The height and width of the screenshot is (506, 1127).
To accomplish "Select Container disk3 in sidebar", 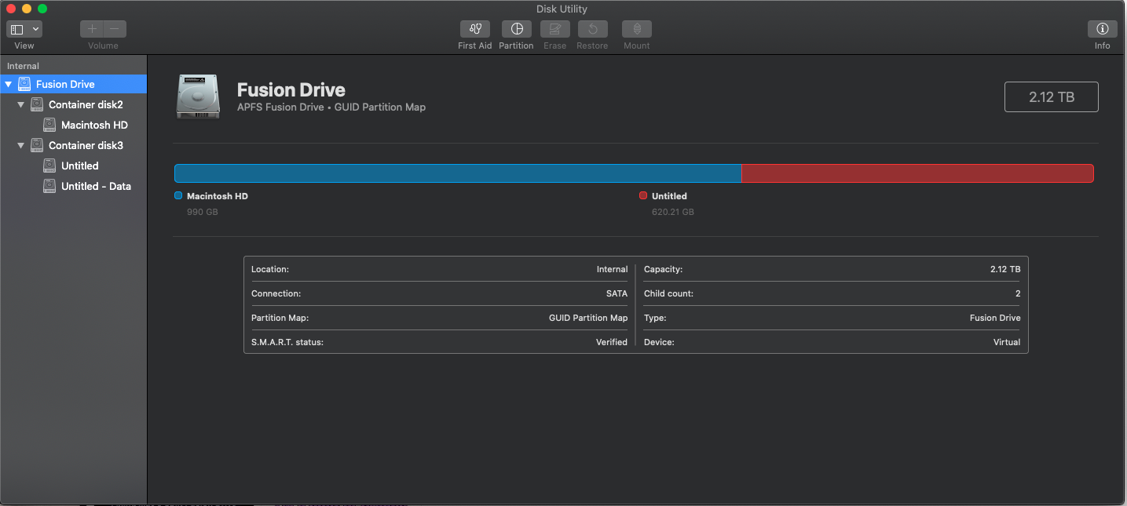I will point(73,145).
